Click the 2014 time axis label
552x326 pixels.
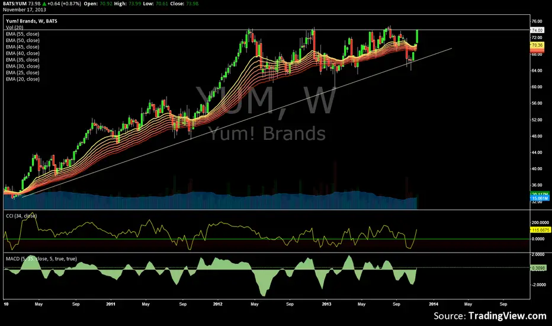pyautogui.click(x=434, y=304)
